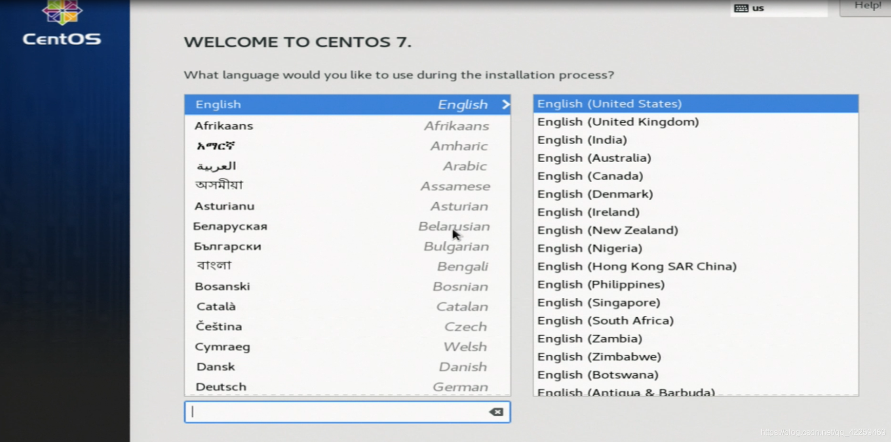Choose English (Zambia) locale
The width and height of the screenshot is (891, 442).
[695, 338]
